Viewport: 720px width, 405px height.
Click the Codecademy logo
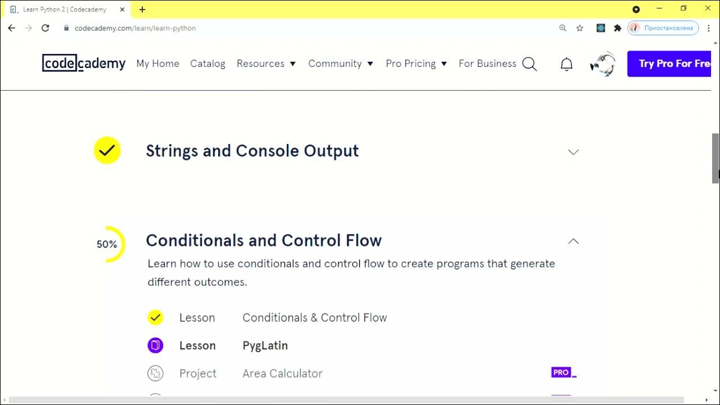pyautogui.click(x=84, y=64)
